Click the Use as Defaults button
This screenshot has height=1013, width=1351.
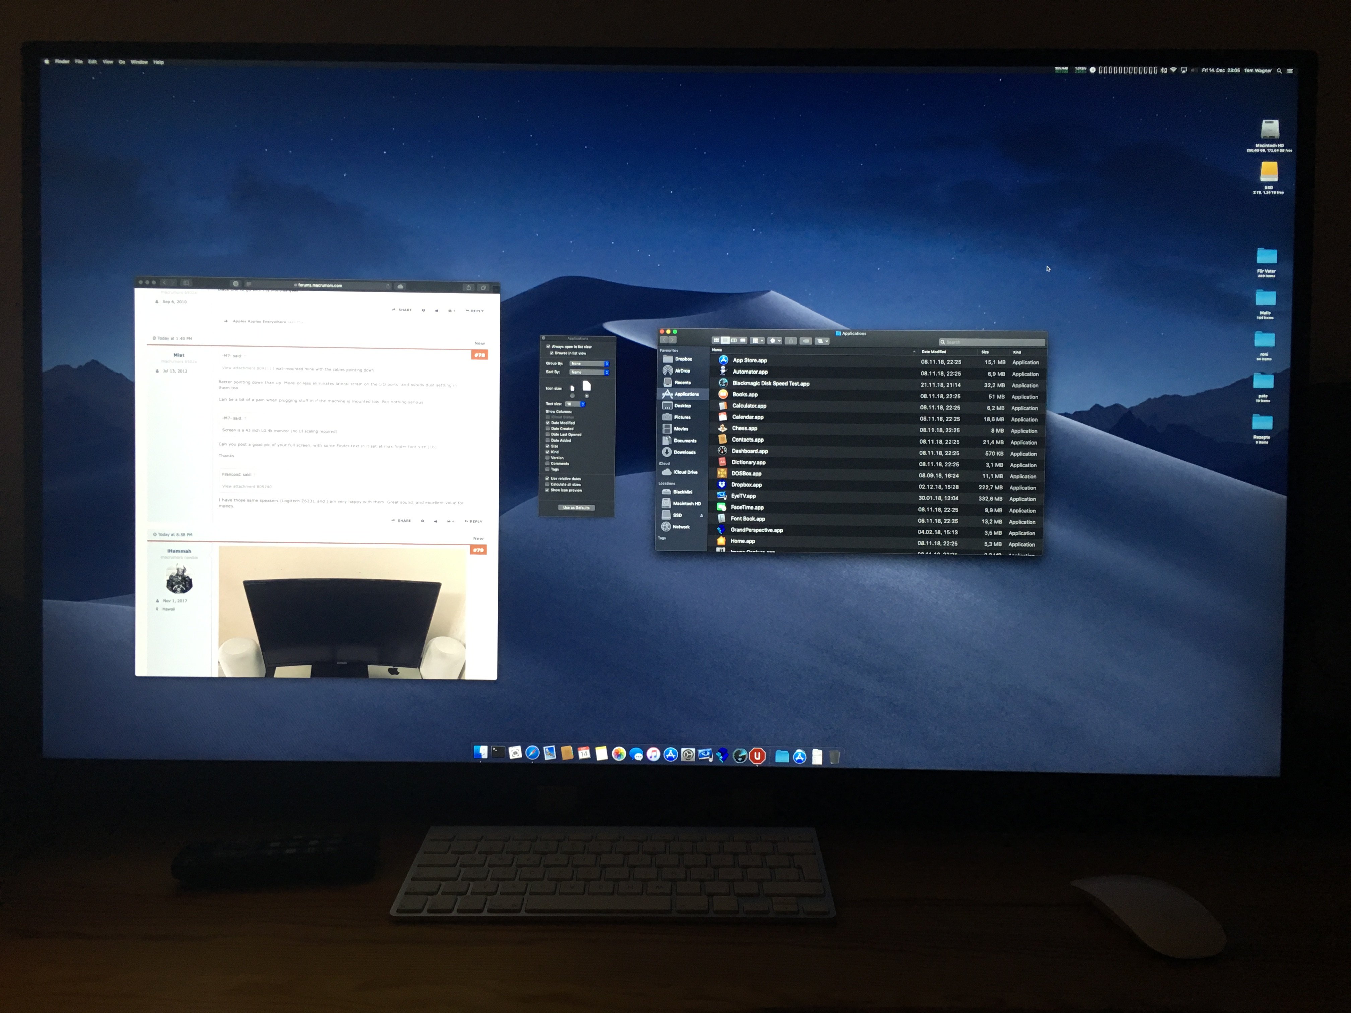(x=577, y=508)
